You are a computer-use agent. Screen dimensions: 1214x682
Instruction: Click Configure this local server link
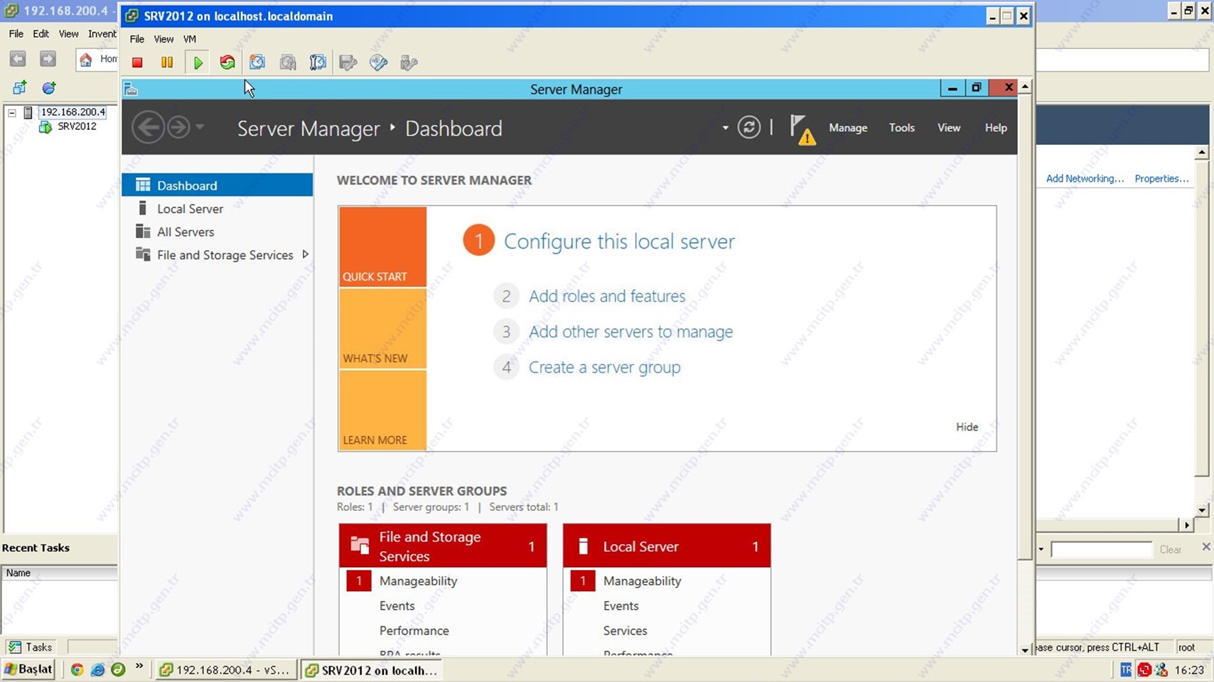pos(619,241)
